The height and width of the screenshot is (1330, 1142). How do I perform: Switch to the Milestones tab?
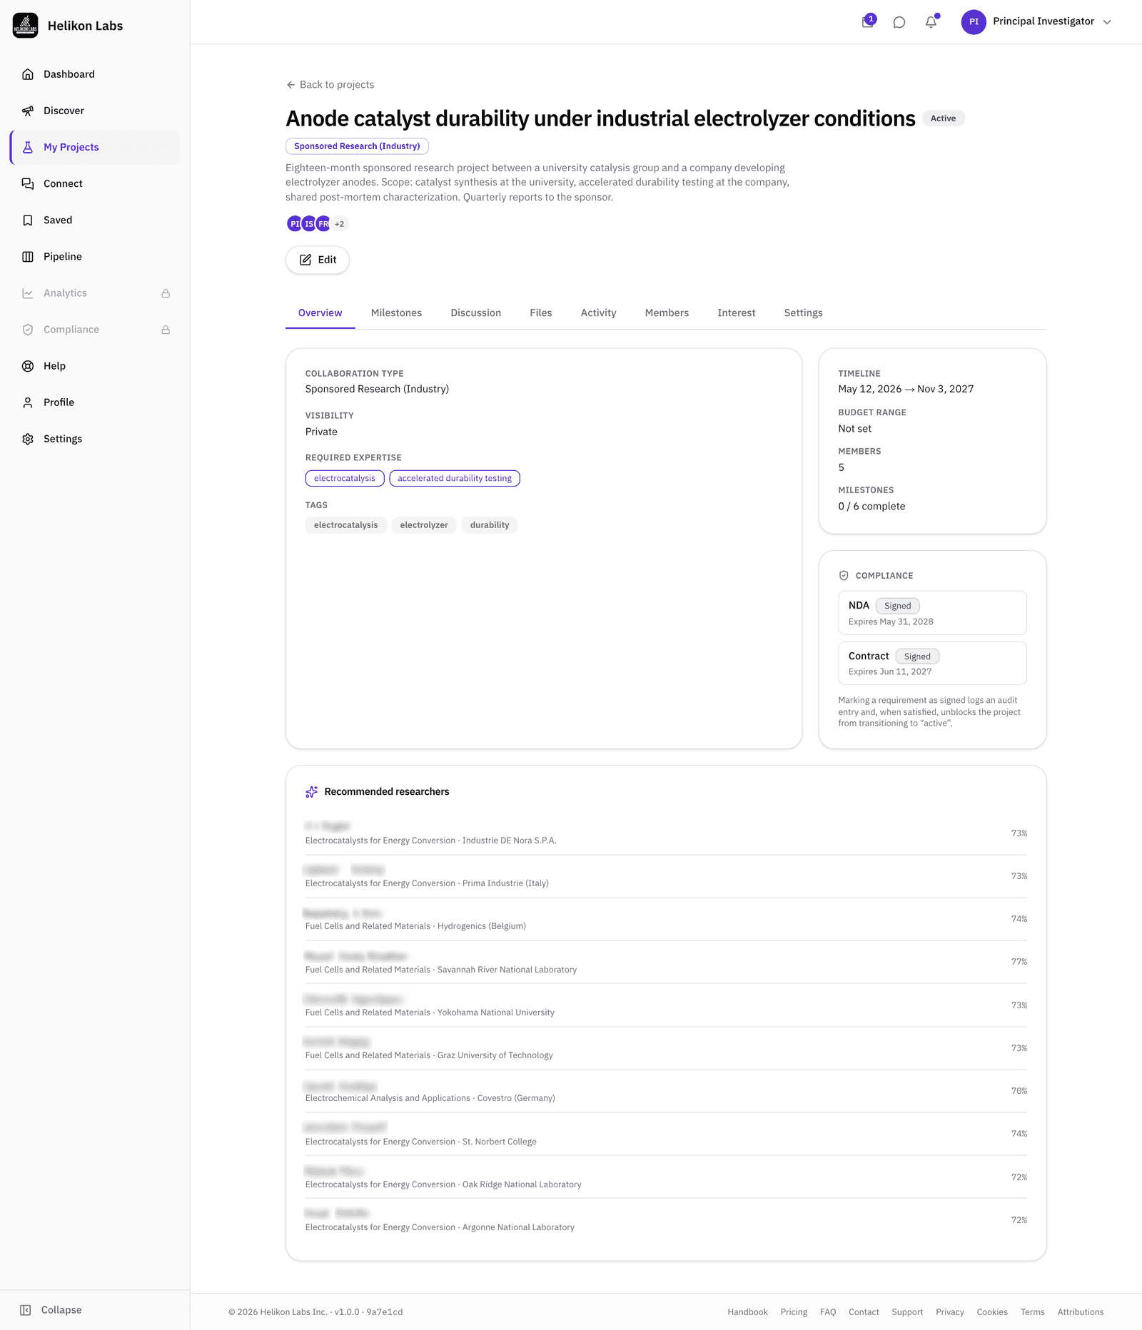coord(396,313)
